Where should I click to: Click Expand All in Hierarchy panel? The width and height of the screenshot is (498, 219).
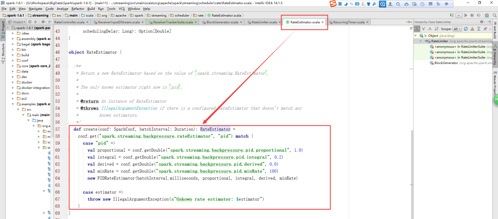click(x=479, y=29)
